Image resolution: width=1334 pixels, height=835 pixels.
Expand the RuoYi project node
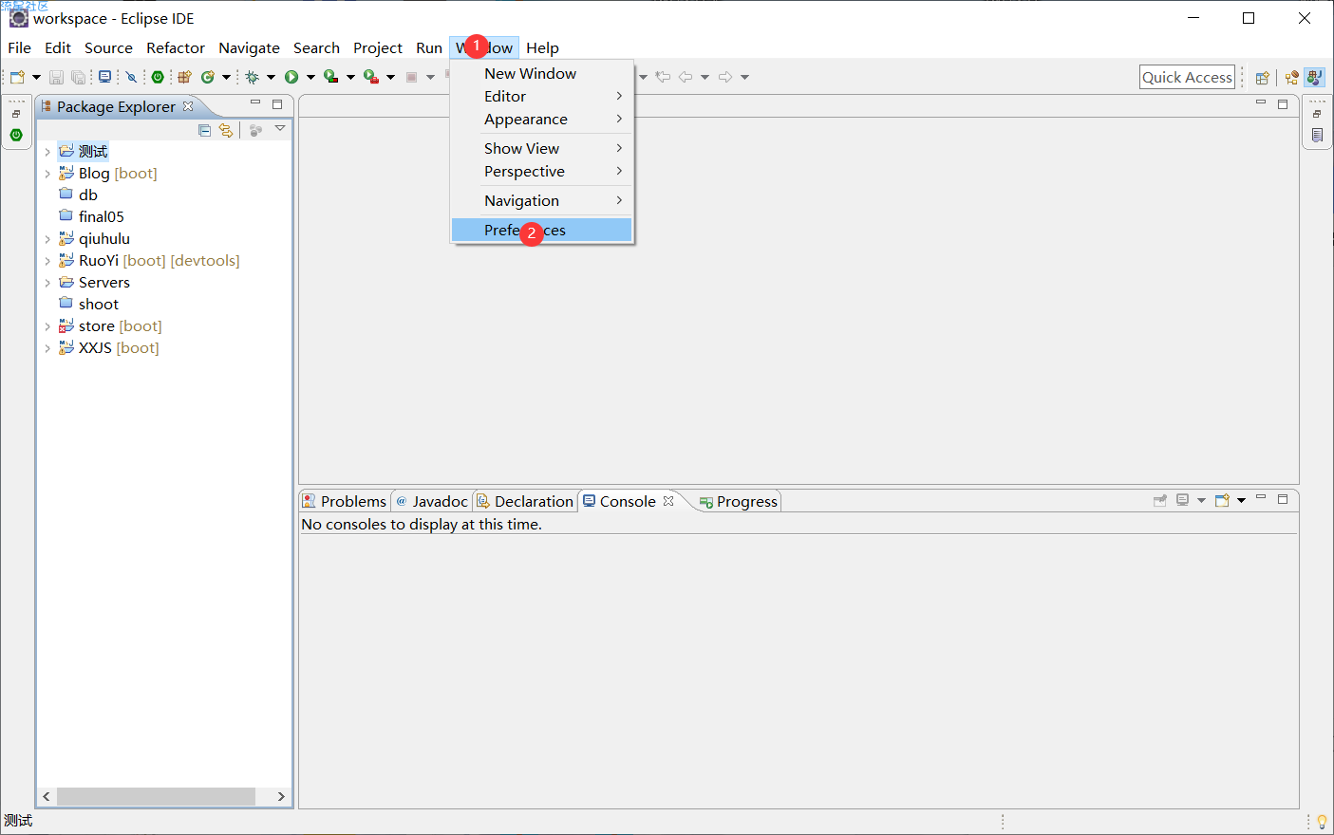coord(47,261)
